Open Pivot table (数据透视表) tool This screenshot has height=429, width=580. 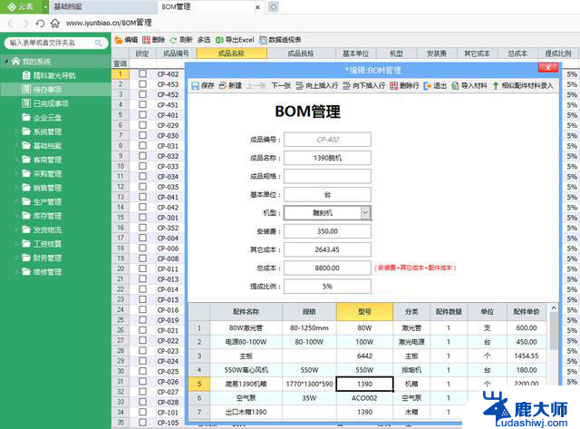click(280, 40)
